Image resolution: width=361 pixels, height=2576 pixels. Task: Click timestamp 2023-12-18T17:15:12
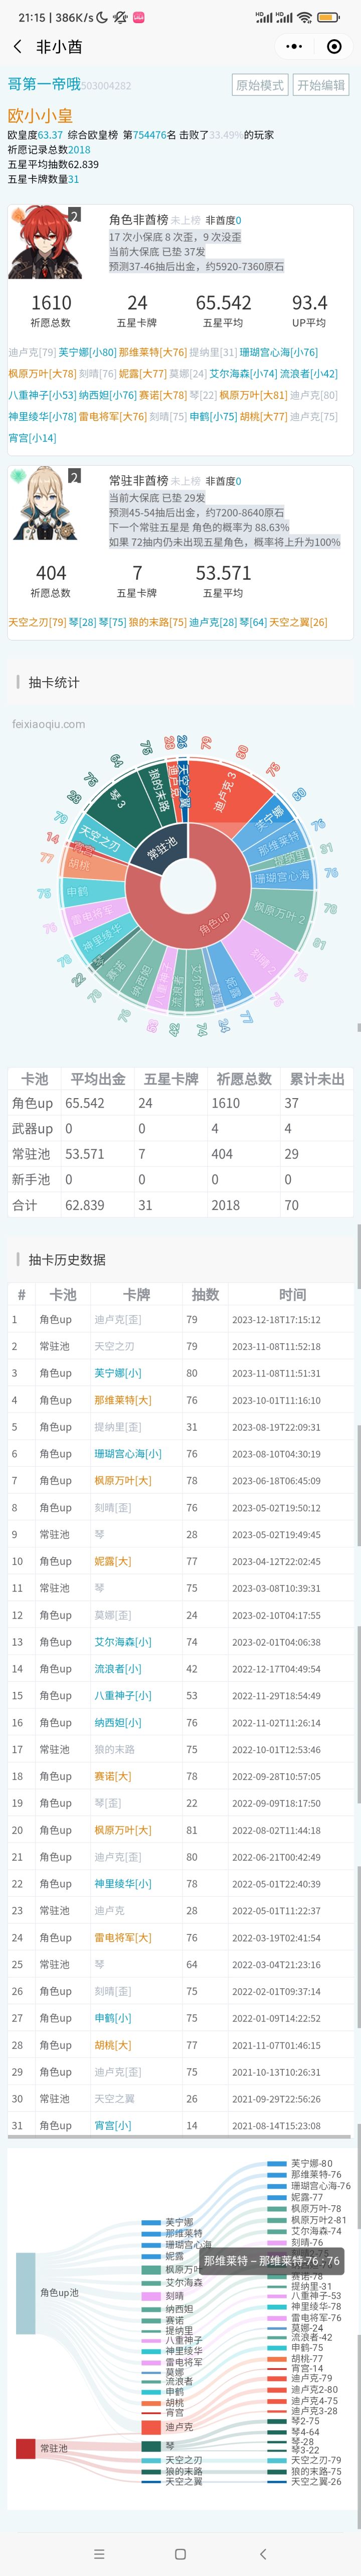[276, 1320]
